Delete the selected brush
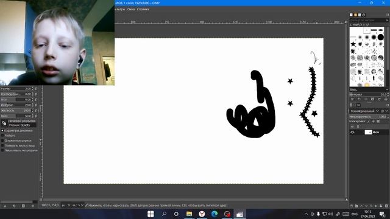The height and width of the screenshot is (219, 390). click(372, 99)
